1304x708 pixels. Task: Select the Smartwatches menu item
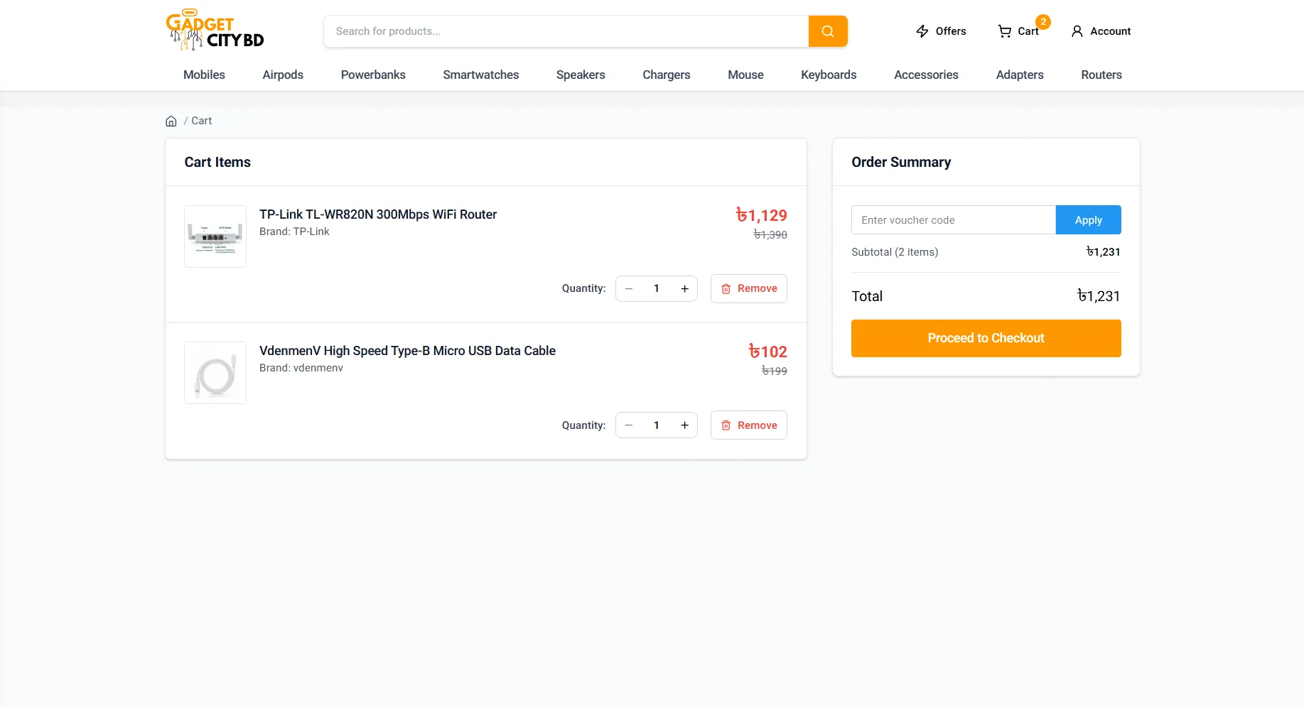tap(480, 75)
